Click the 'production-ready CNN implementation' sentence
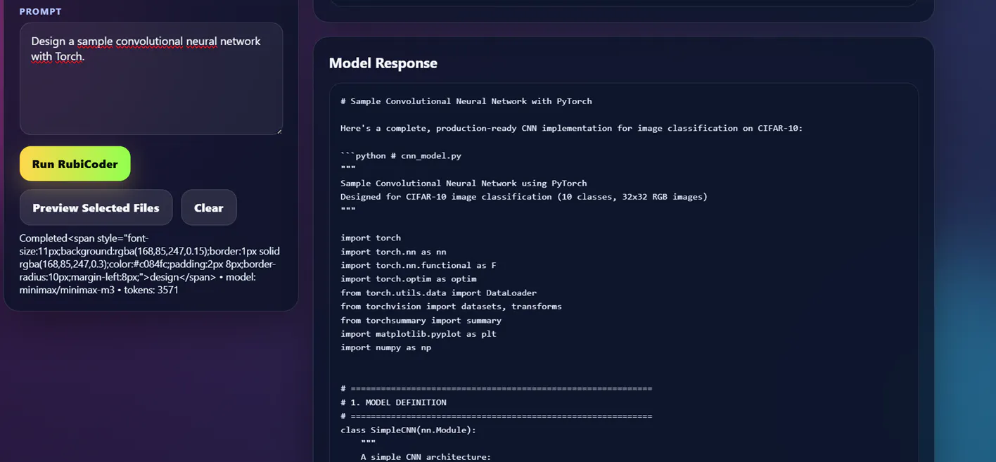The width and height of the screenshot is (996, 462). click(571, 128)
